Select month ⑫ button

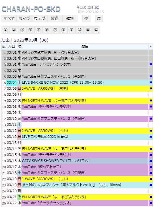coord(96,30)
